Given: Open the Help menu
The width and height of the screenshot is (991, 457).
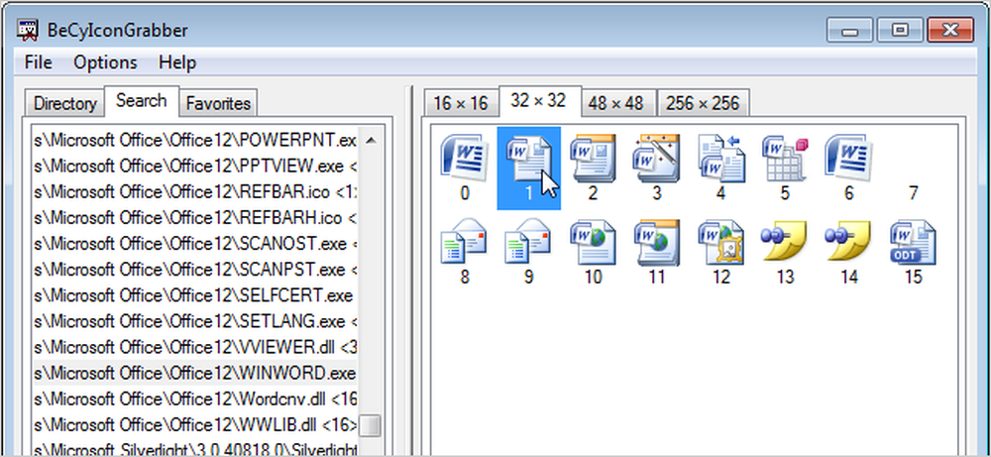Looking at the screenshot, I should [x=177, y=61].
